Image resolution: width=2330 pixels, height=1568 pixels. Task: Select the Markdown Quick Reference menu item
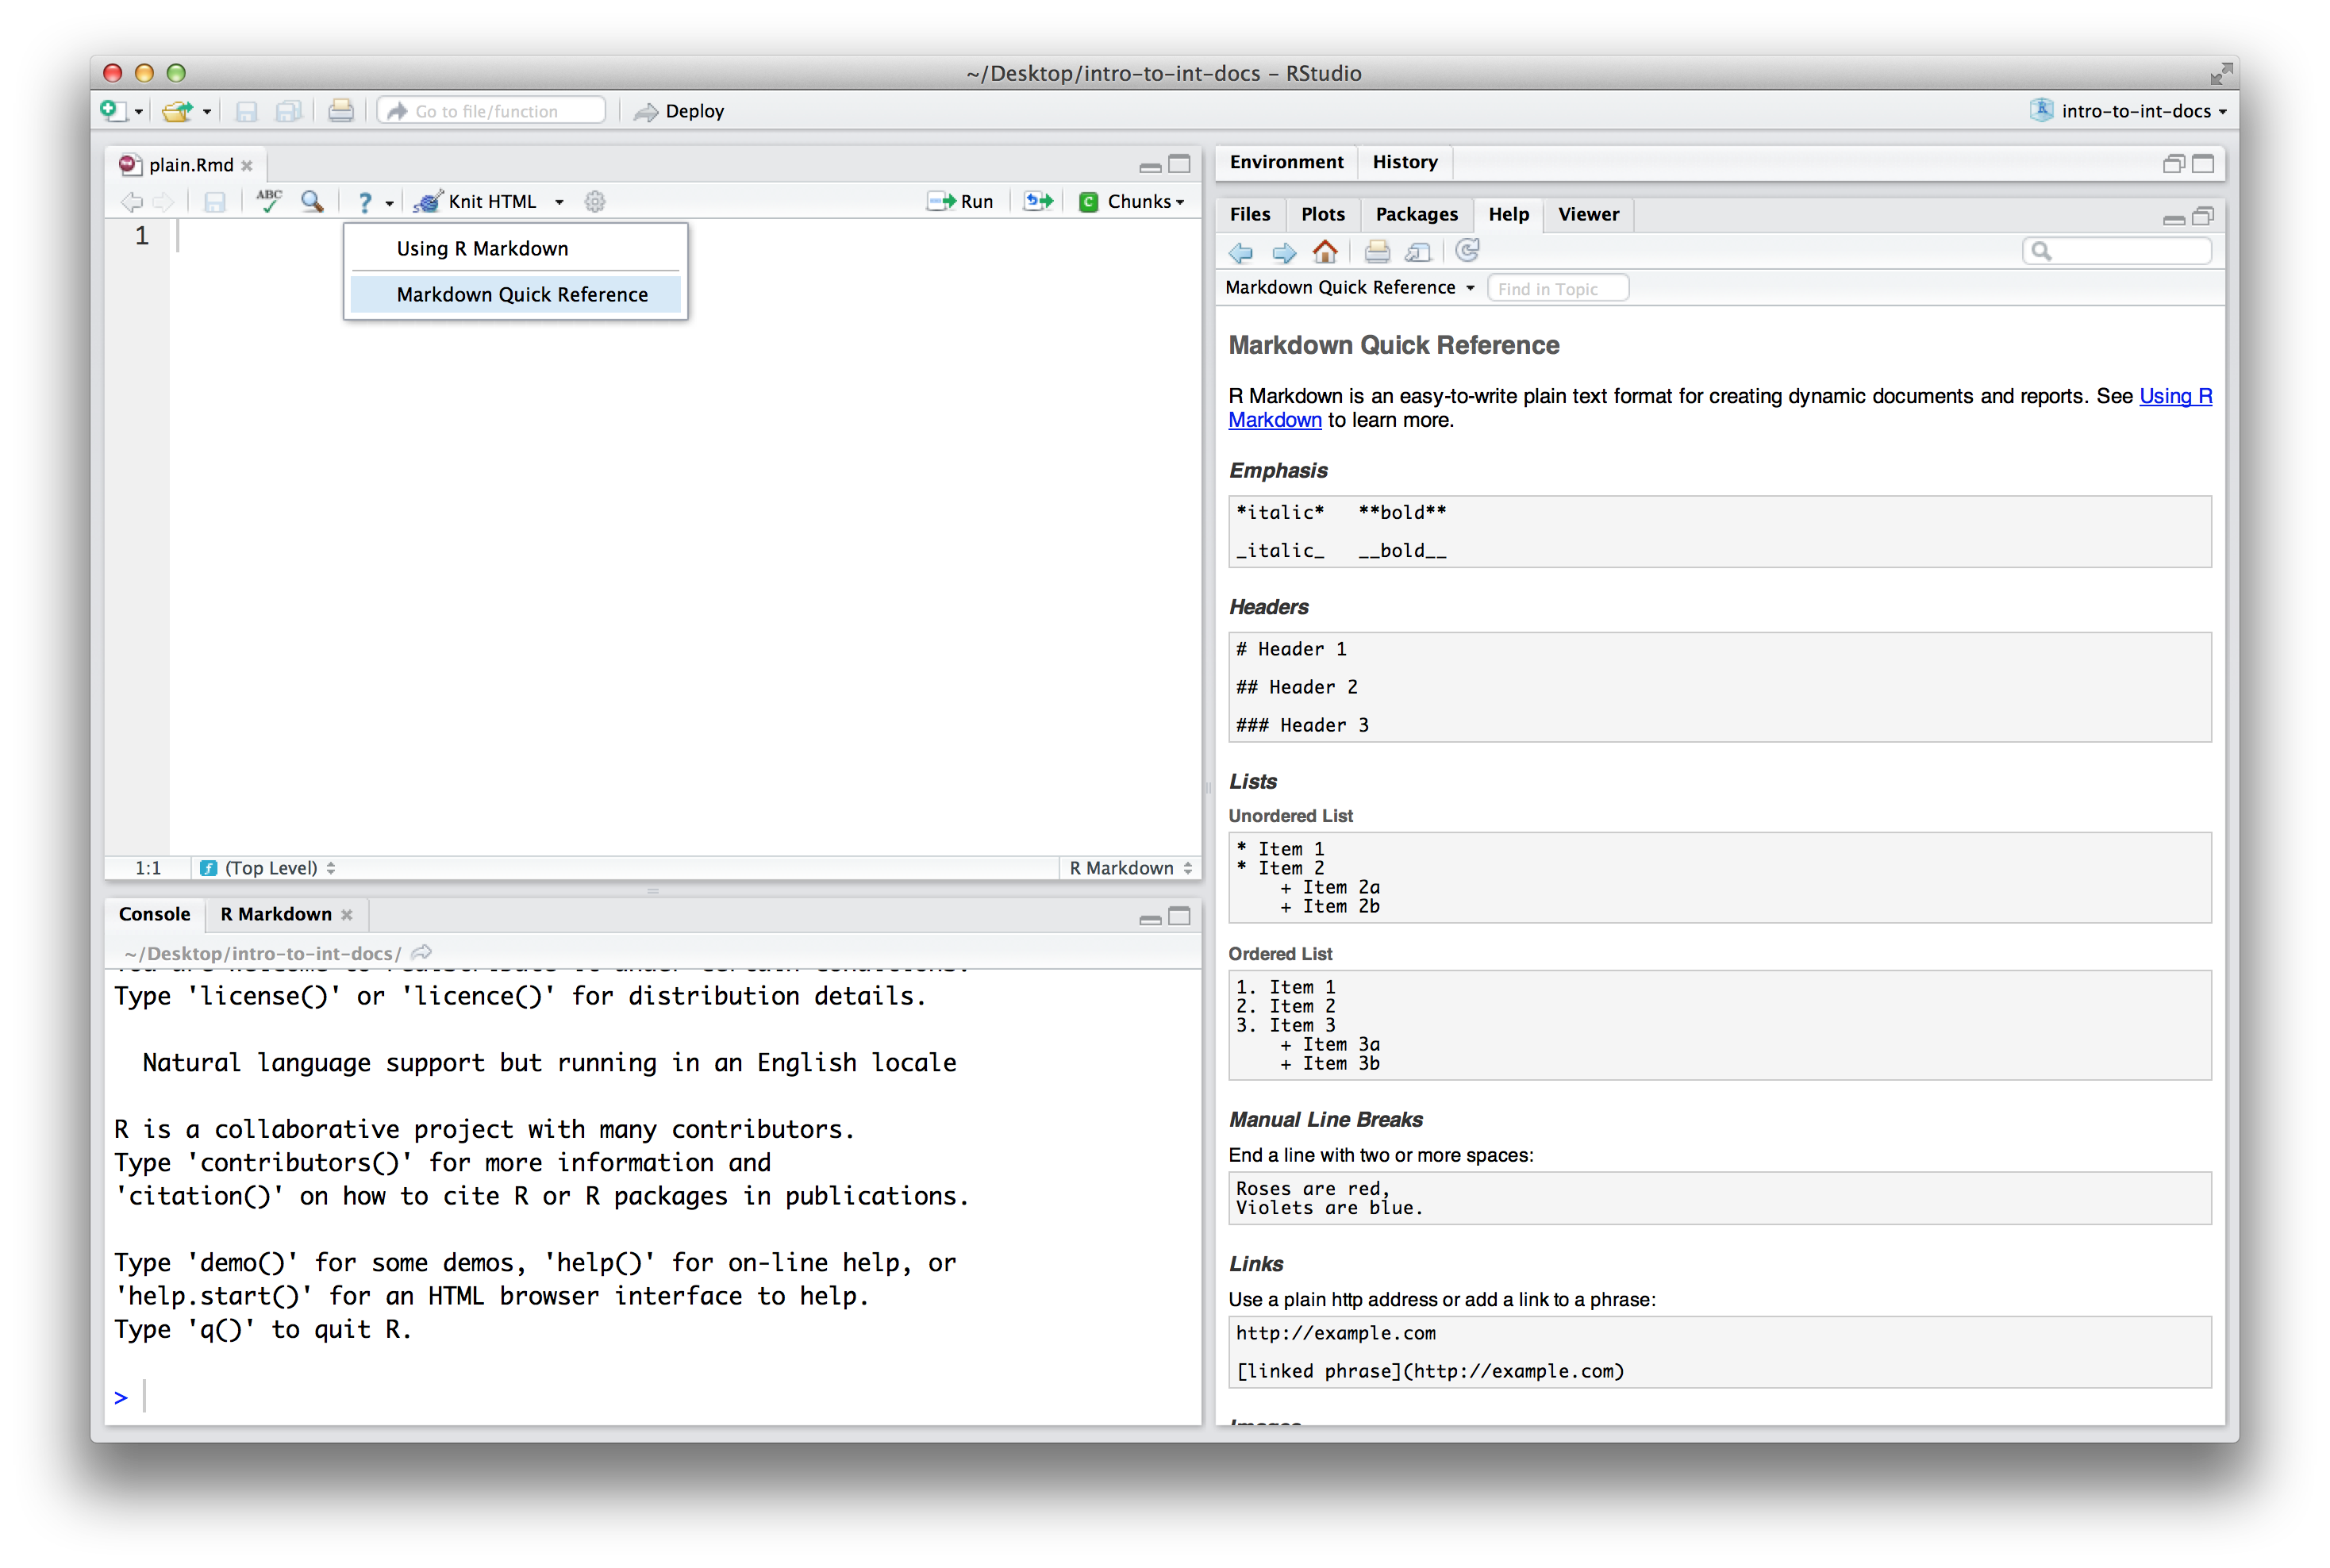click(521, 294)
